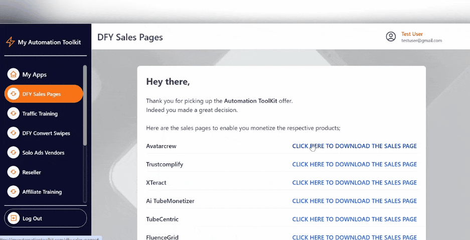Click the Ai TubeMonetizer product name
Image resolution: width=470 pixels, height=240 pixels.
tap(170, 201)
